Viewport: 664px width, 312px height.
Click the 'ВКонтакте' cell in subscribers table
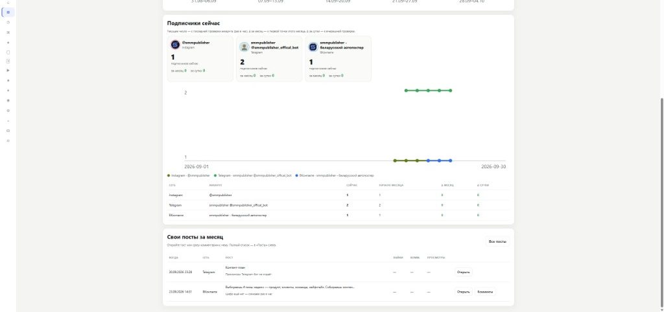(x=176, y=215)
